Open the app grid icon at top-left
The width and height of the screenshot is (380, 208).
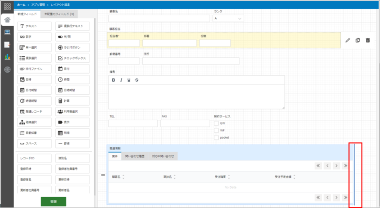point(7,6)
